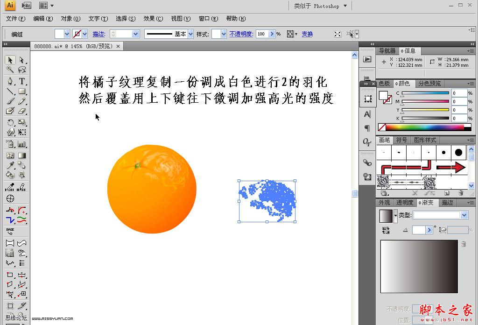Open Adobe Bridge from the Br icon
Screen dimensions: 478x325
click(x=27, y=6)
